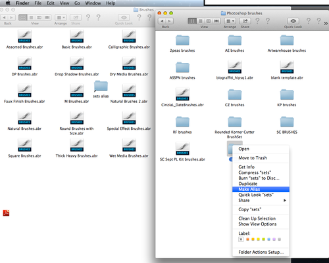
Task: Select DP Brushes.abr file icon
Action: pos(24,64)
